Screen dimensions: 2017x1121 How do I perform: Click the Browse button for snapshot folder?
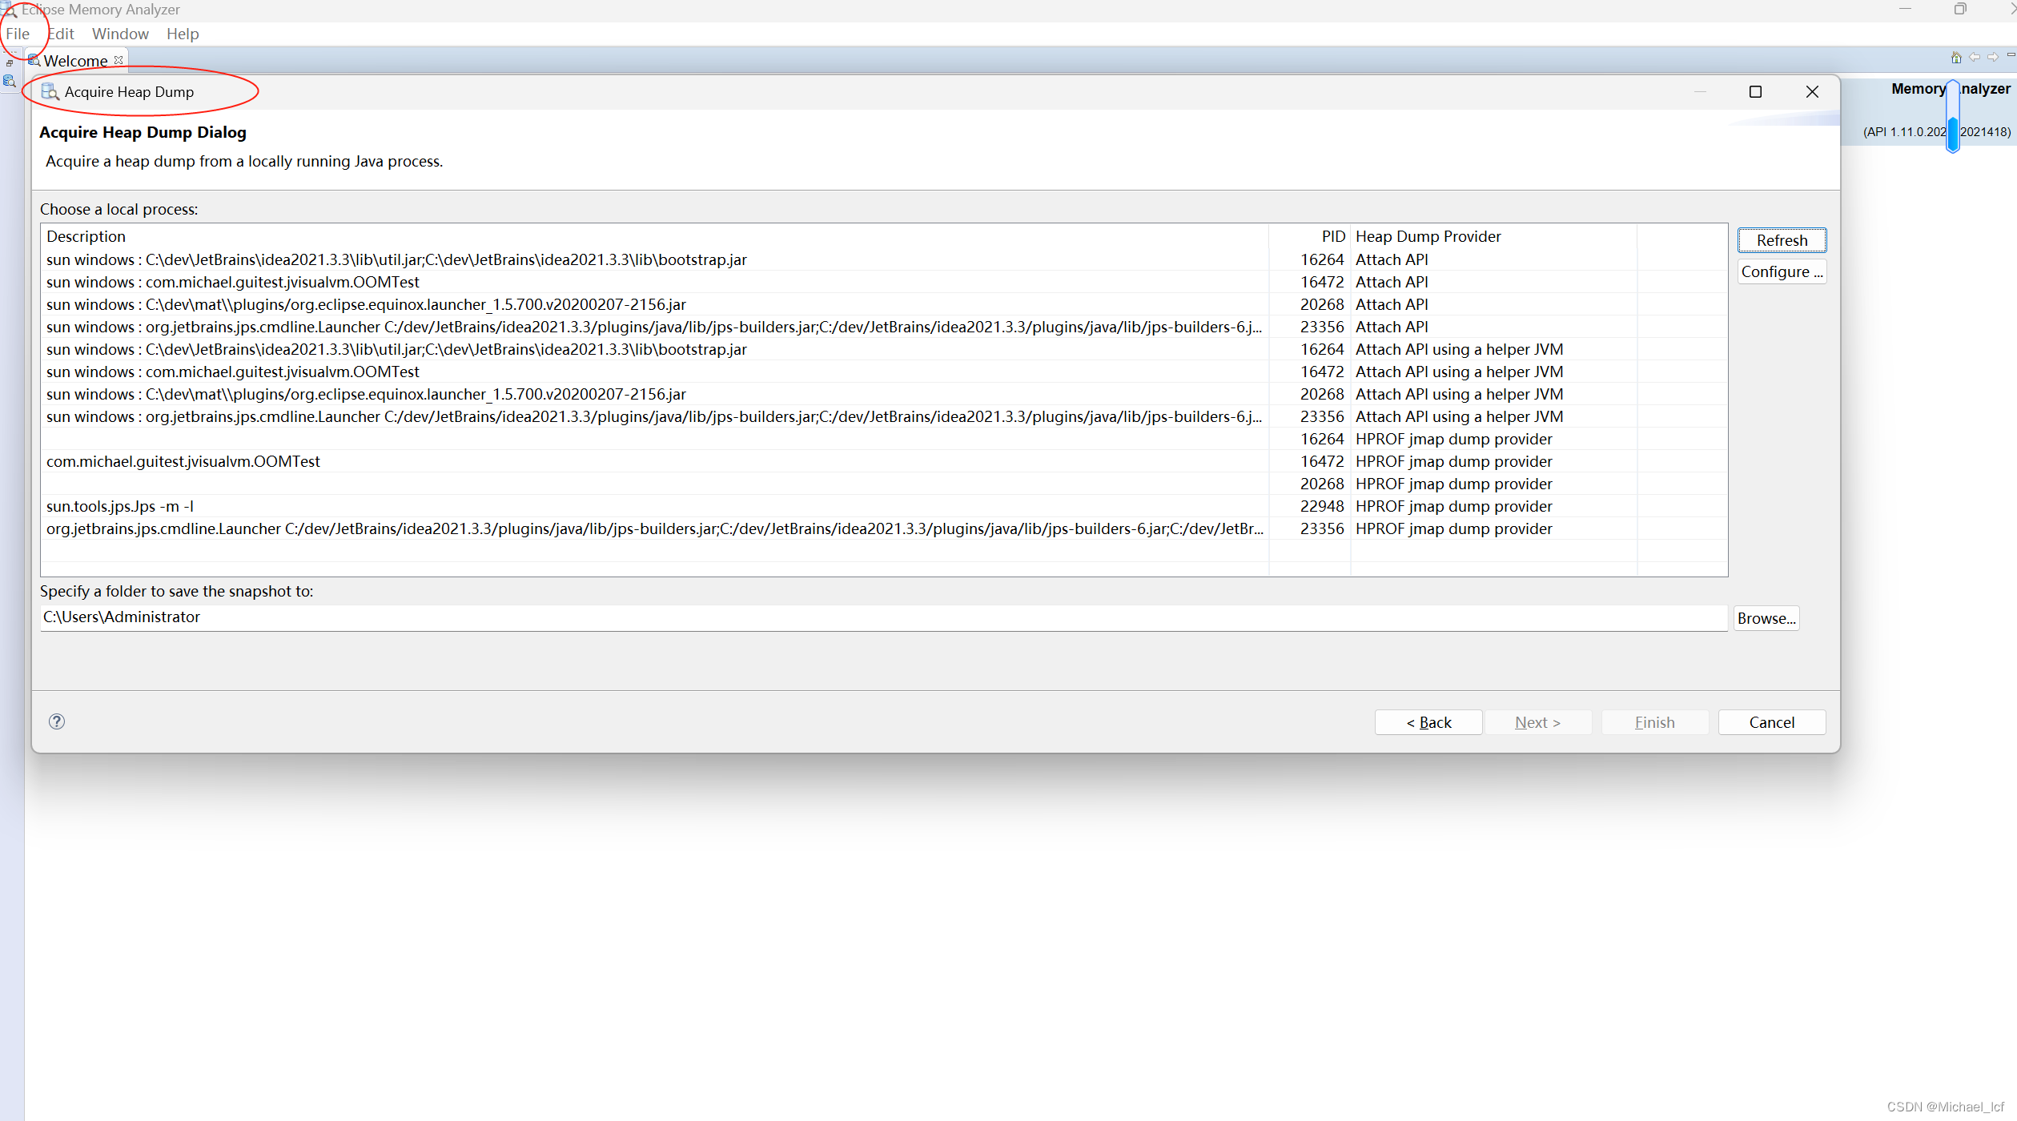tap(1767, 617)
